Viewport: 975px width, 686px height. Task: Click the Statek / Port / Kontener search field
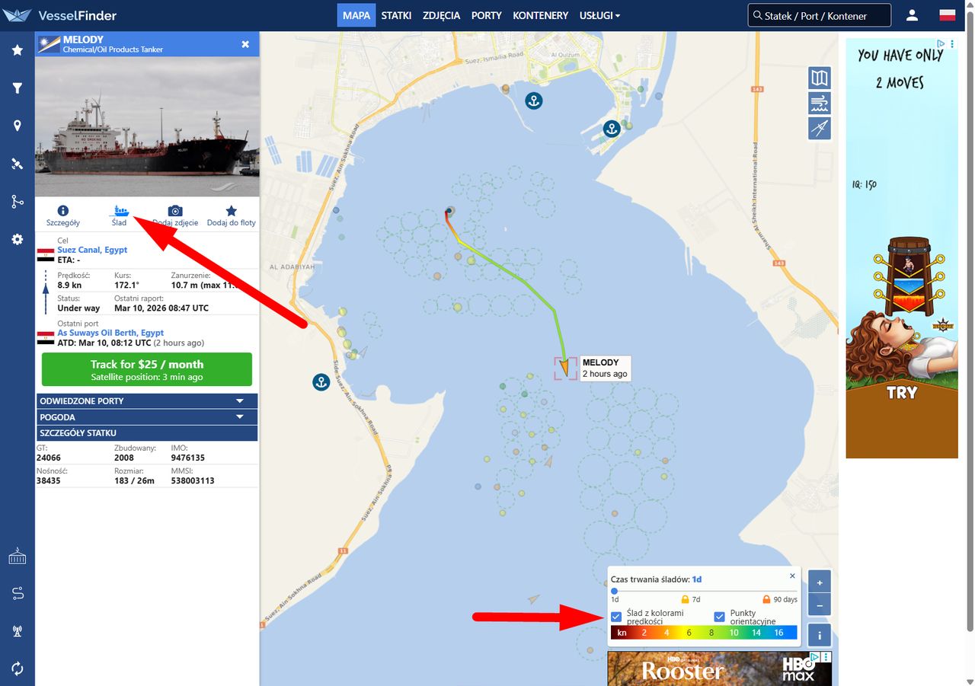(x=819, y=15)
